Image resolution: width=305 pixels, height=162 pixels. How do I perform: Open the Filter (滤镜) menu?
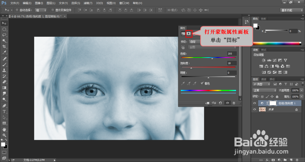pos(88,3)
